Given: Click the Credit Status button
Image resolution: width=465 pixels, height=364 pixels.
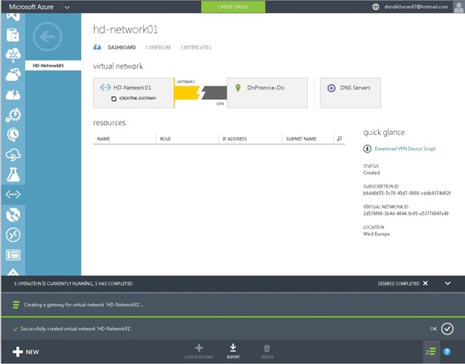Looking at the screenshot, I should point(233,7).
